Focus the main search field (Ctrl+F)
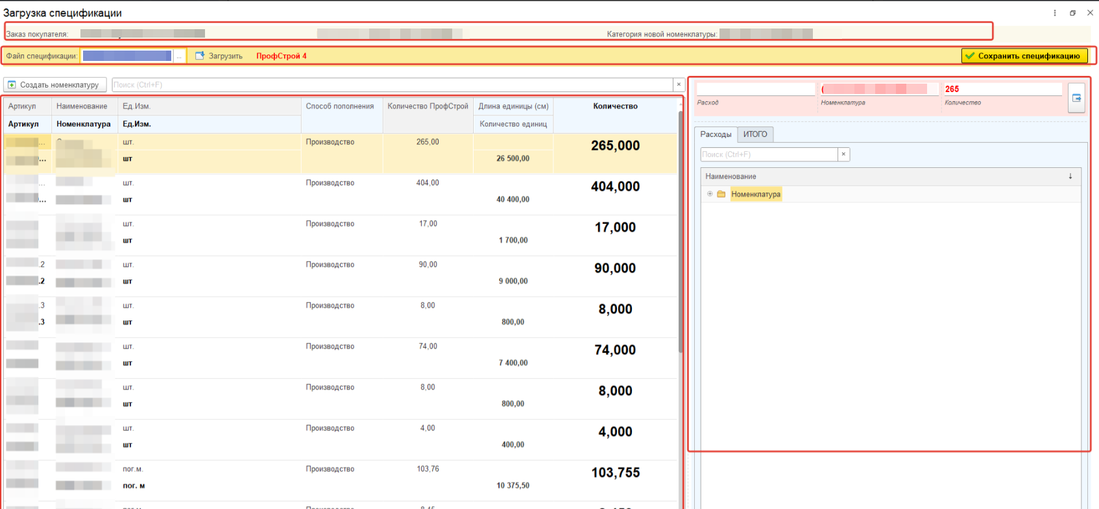The width and height of the screenshot is (1099, 509). click(392, 85)
